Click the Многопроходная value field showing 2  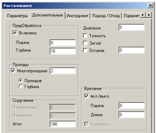point(63,71)
